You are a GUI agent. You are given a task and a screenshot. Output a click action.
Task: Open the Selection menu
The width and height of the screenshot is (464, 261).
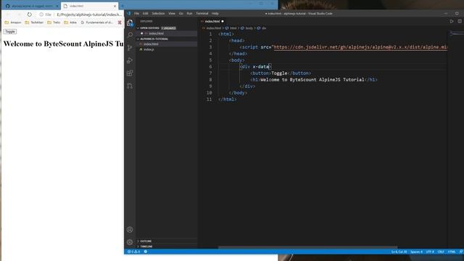point(158,13)
